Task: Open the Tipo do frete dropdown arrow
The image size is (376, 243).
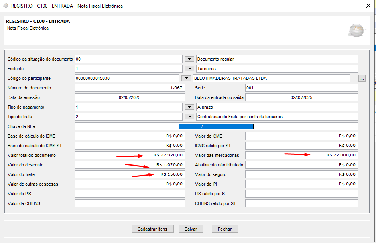Action: tap(189, 117)
